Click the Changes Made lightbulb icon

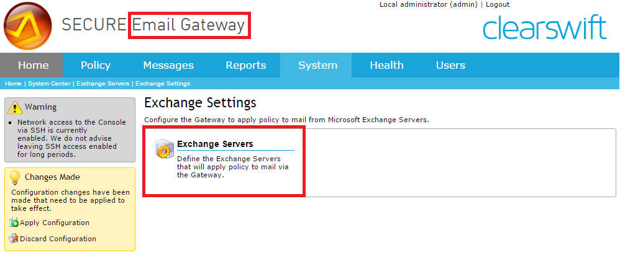15,177
